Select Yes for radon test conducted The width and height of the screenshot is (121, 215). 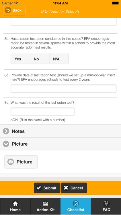click(x=20, y=59)
